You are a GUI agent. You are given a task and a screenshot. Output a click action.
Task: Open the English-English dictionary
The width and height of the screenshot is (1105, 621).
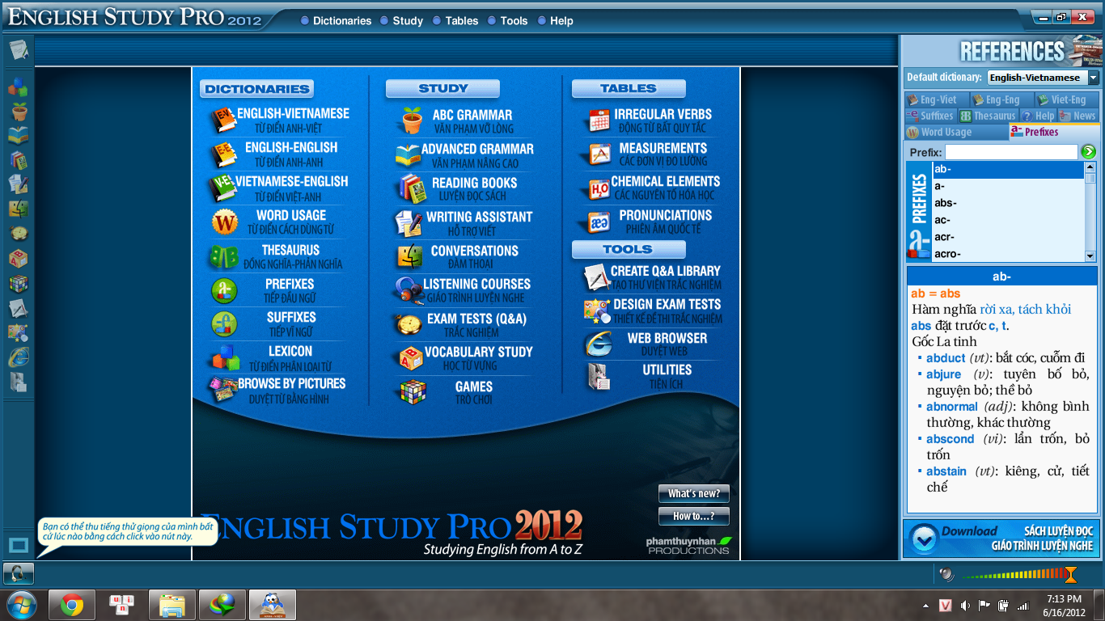[278, 154]
